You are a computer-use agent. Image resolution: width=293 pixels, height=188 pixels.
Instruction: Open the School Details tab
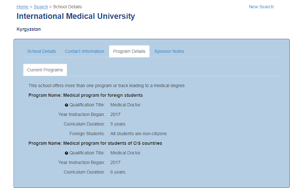coord(42,52)
